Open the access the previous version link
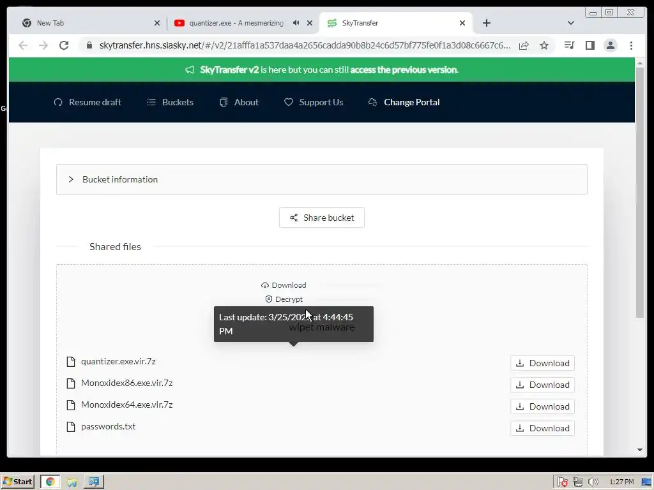This screenshot has width=654, height=490. point(404,70)
